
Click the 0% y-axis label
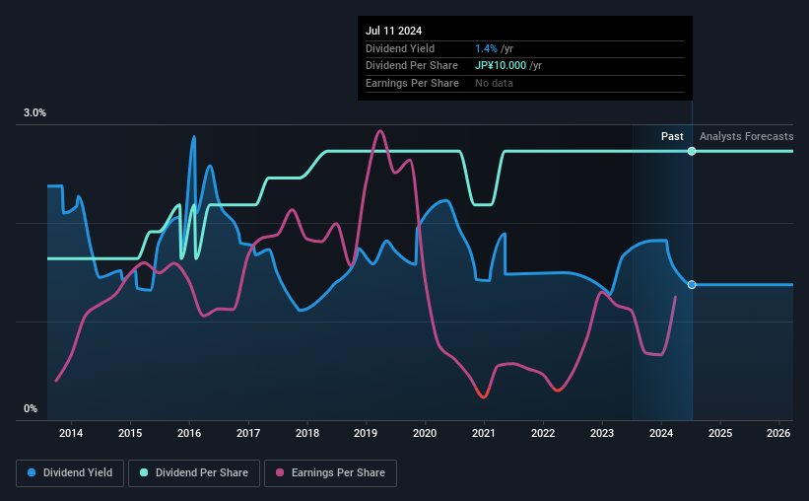click(31, 408)
